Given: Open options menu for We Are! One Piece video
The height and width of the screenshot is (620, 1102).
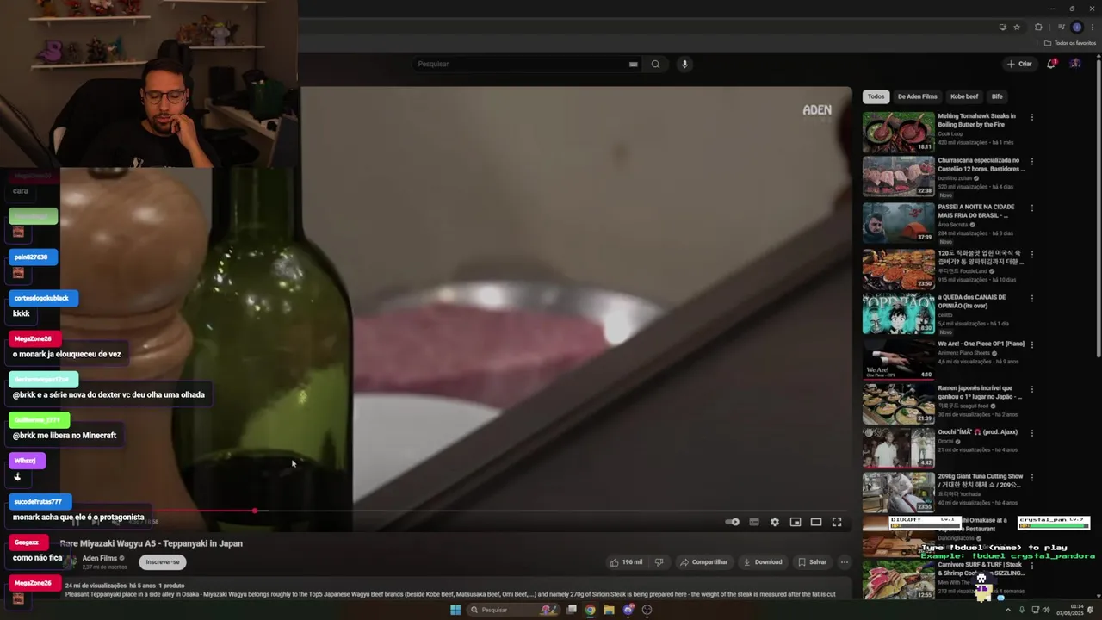Looking at the screenshot, I should click(1031, 344).
